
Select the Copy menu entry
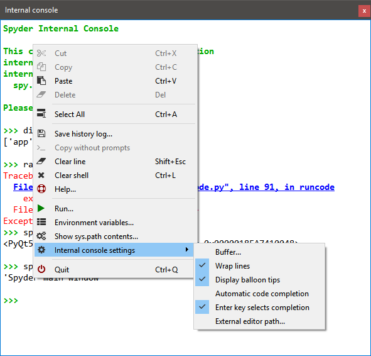[115, 67]
